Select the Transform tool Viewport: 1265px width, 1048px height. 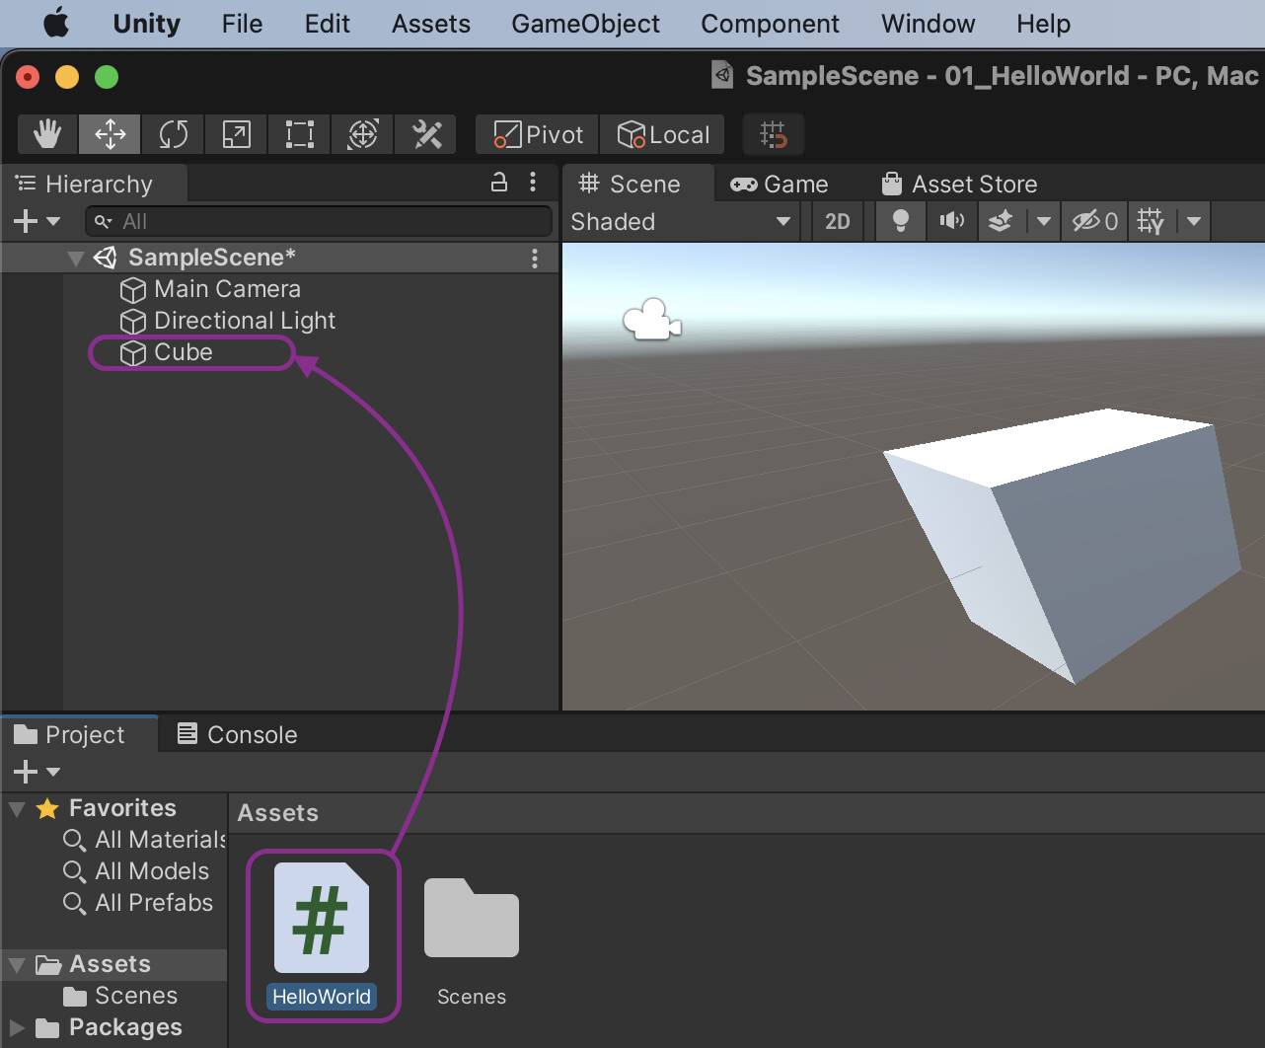point(362,134)
